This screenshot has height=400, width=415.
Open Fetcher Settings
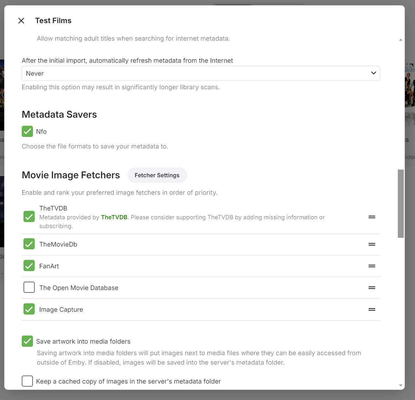point(157,175)
